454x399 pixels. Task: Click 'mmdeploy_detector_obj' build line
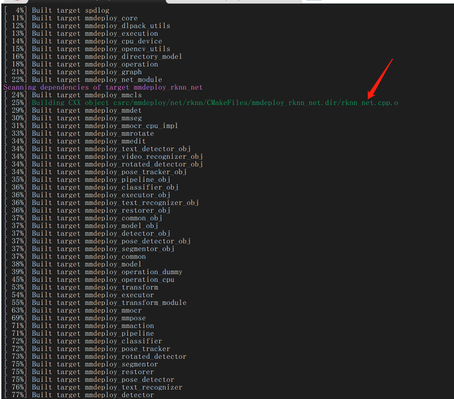(88, 233)
